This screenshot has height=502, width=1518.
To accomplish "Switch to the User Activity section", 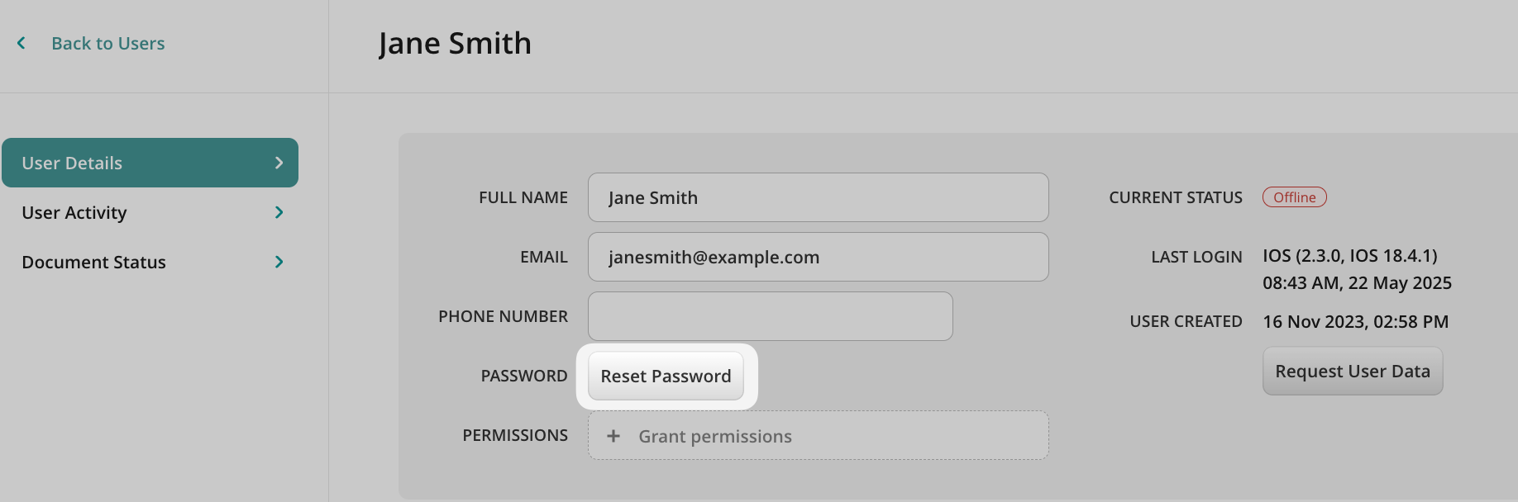I will tap(74, 213).
